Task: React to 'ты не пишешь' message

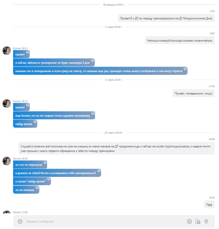Action: (x=37, y=188)
